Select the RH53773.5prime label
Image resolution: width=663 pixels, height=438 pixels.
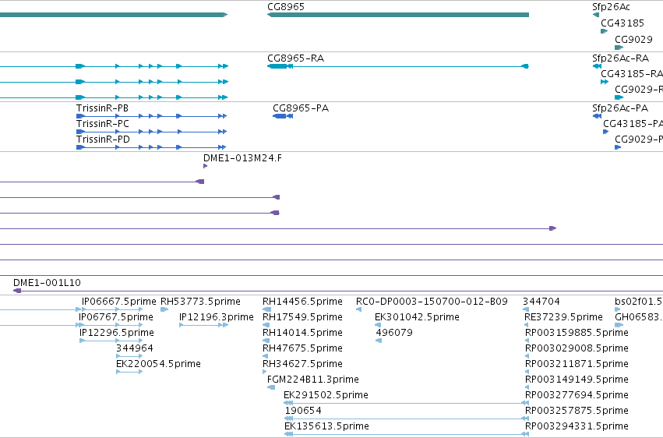tap(200, 302)
